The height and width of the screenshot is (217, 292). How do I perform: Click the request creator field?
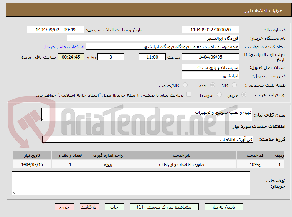[x=163, y=47]
